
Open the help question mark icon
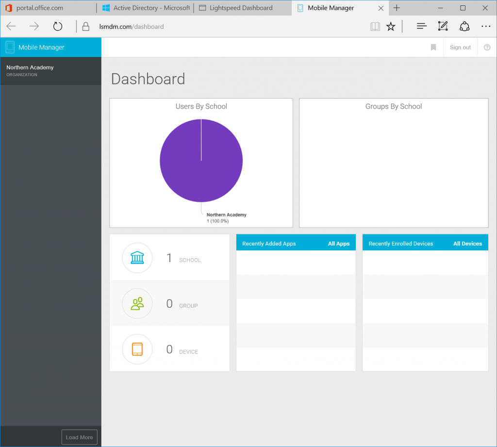click(x=487, y=47)
